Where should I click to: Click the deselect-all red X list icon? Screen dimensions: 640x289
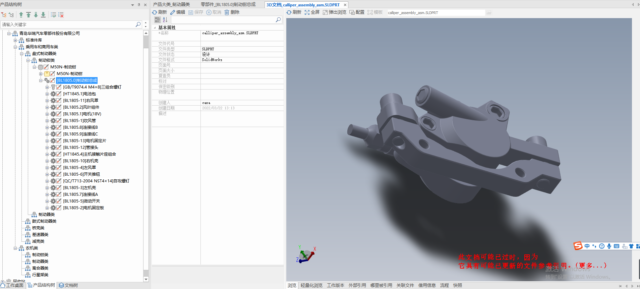(x=61, y=15)
